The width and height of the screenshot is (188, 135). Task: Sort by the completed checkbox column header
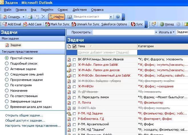click(x=74, y=46)
